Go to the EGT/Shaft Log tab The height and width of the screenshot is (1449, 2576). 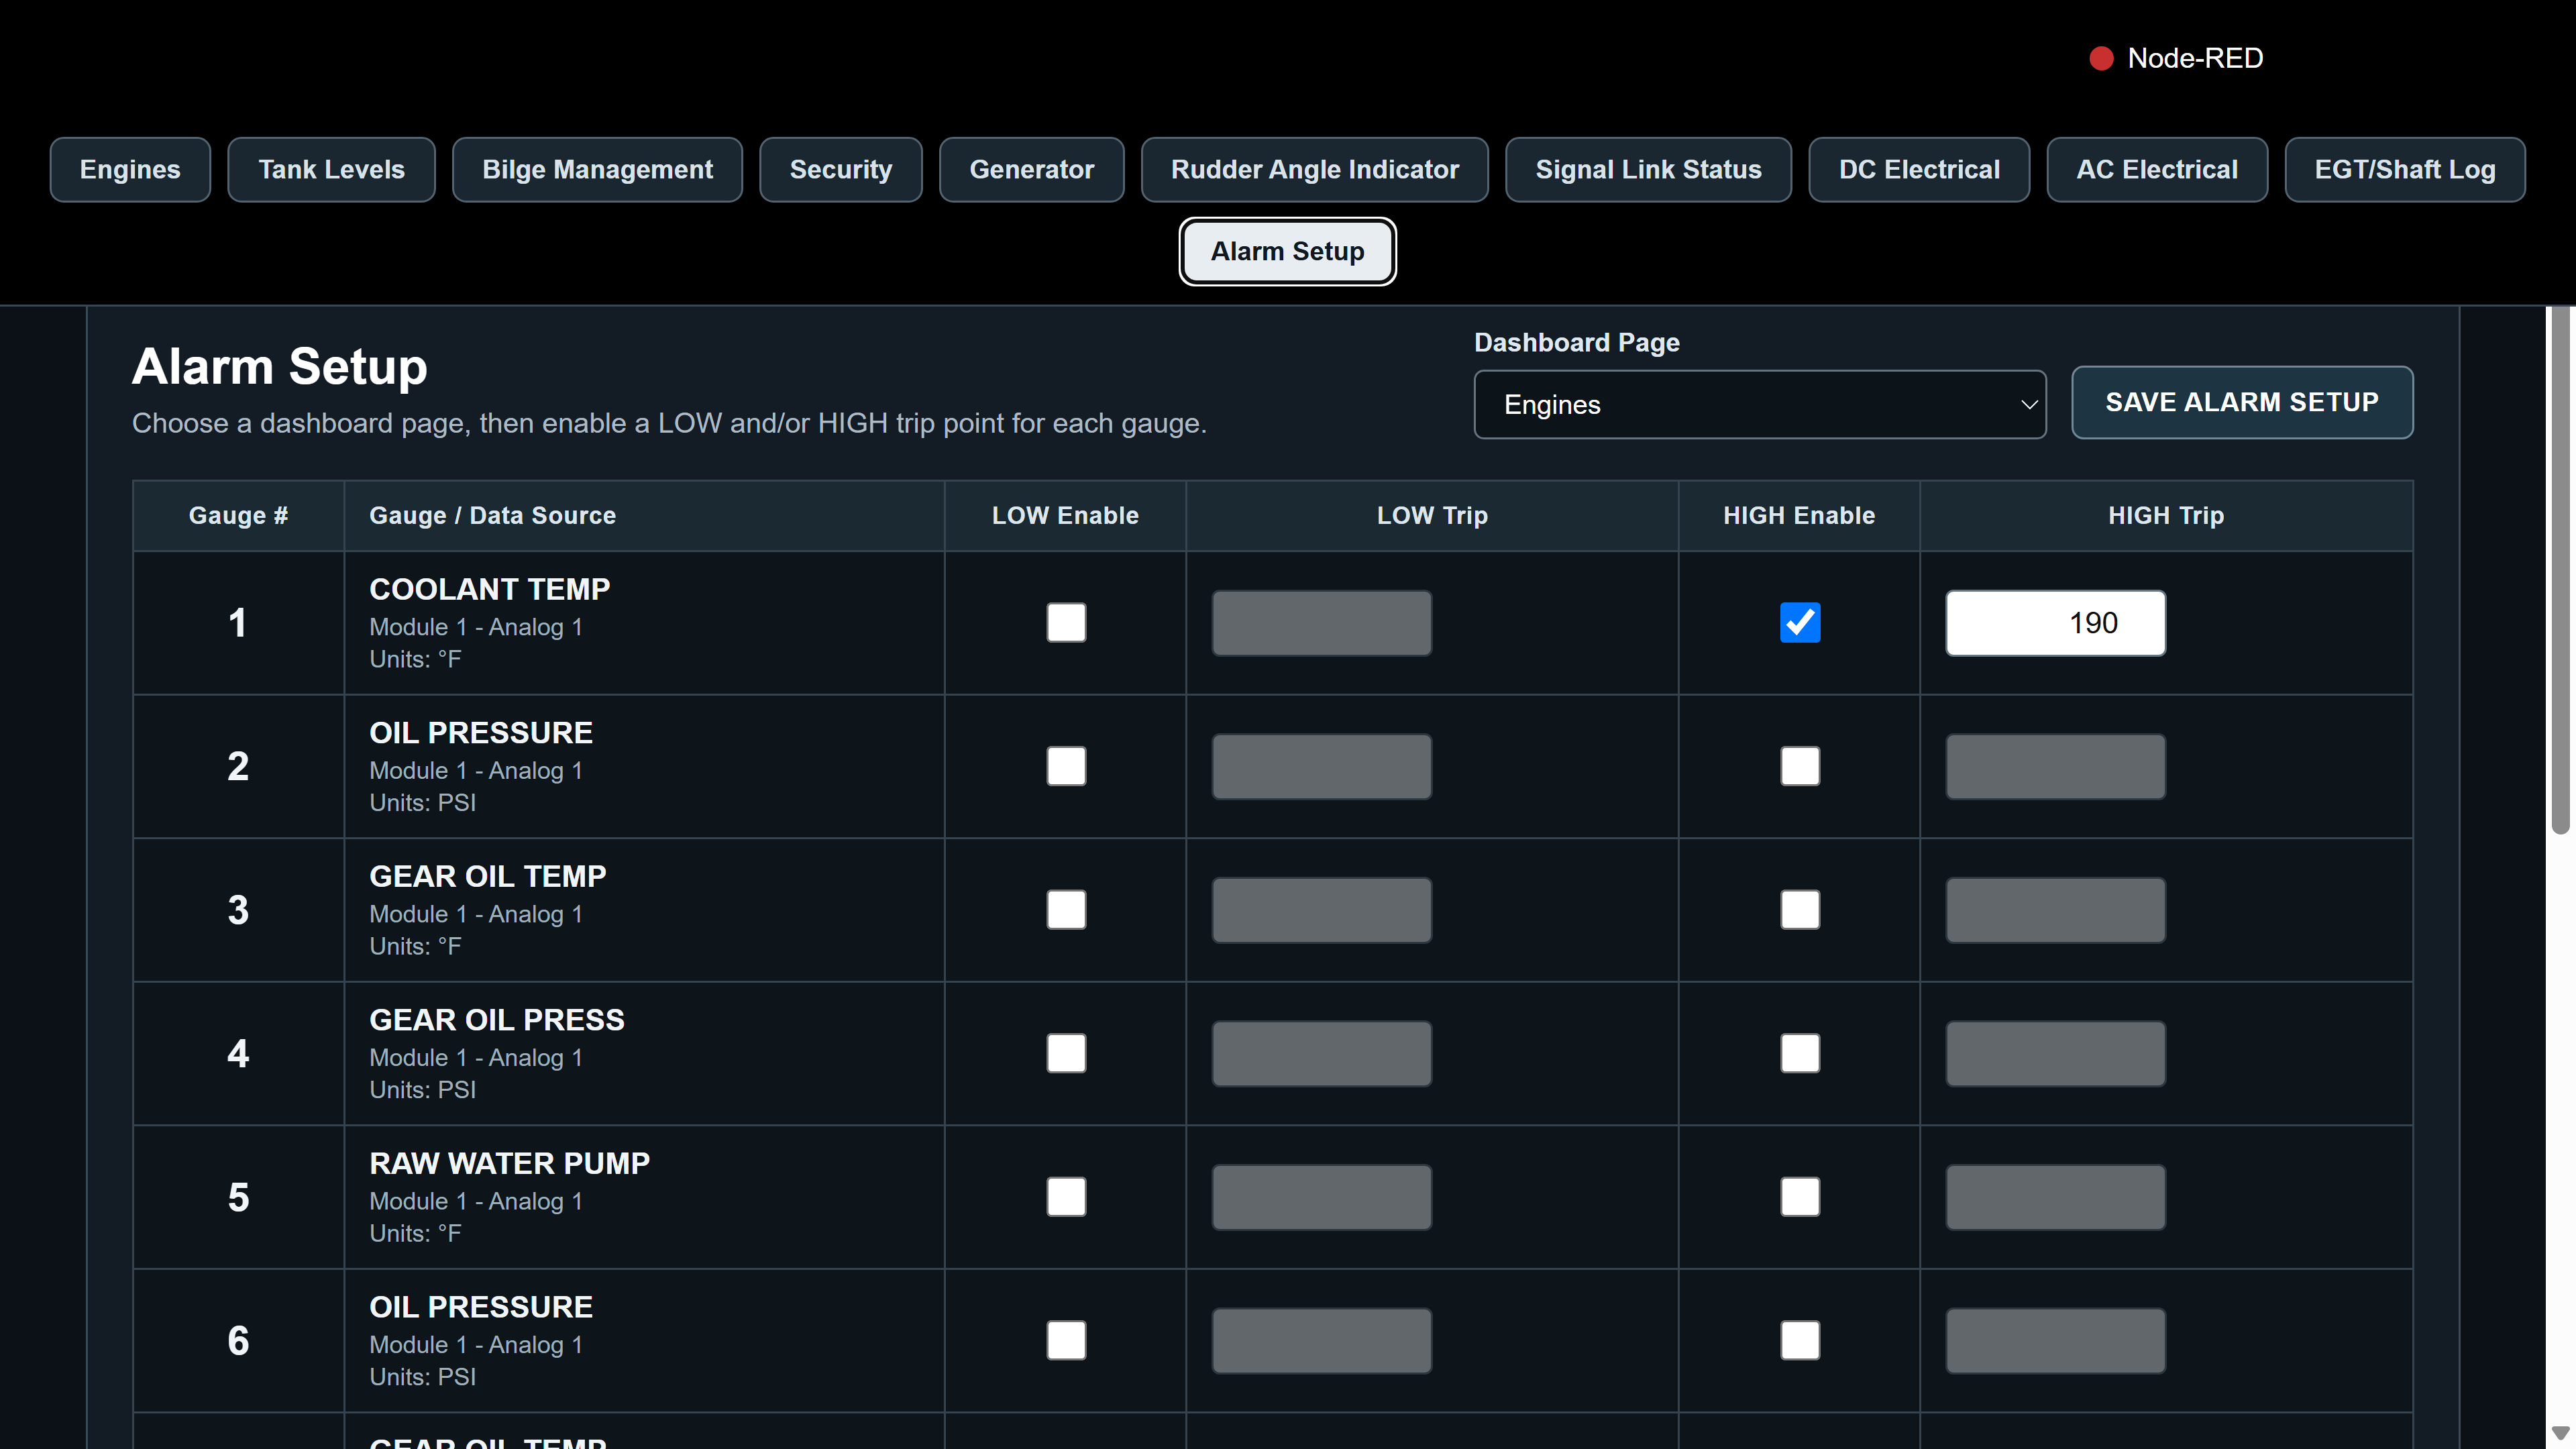pyautogui.click(x=2405, y=169)
